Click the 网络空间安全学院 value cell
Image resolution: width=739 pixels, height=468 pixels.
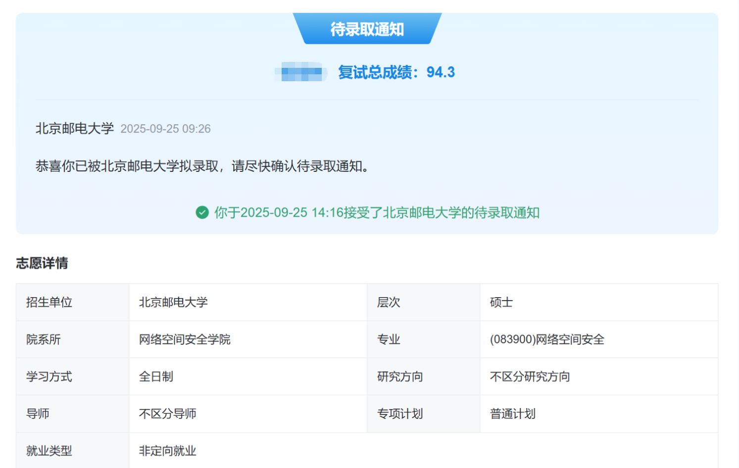[248, 339]
